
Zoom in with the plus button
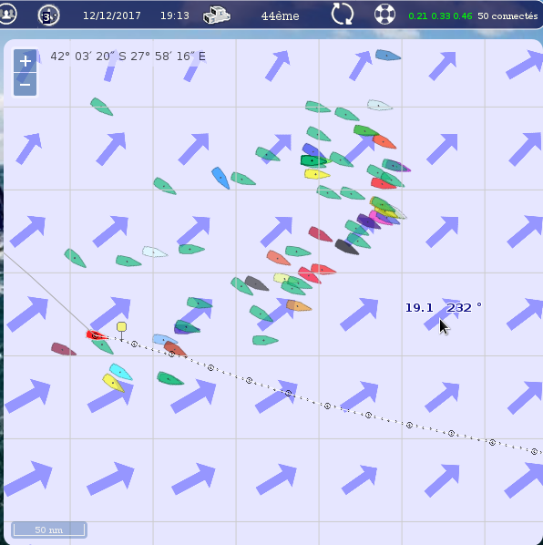(x=25, y=61)
